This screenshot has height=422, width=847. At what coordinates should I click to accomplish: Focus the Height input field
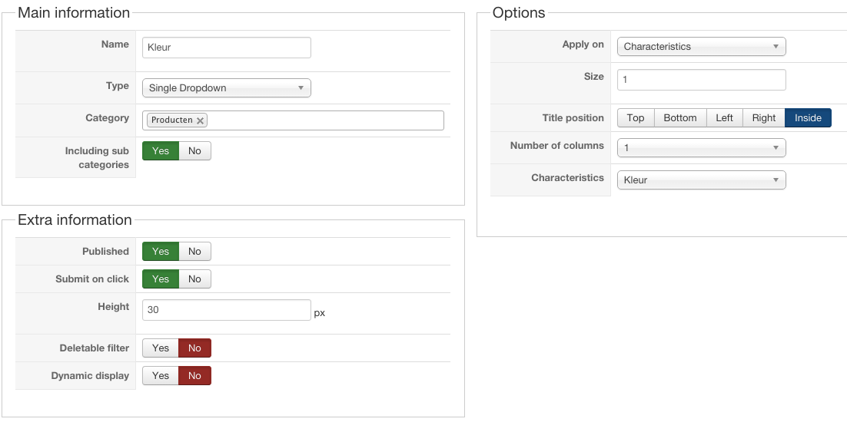point(226,310)
